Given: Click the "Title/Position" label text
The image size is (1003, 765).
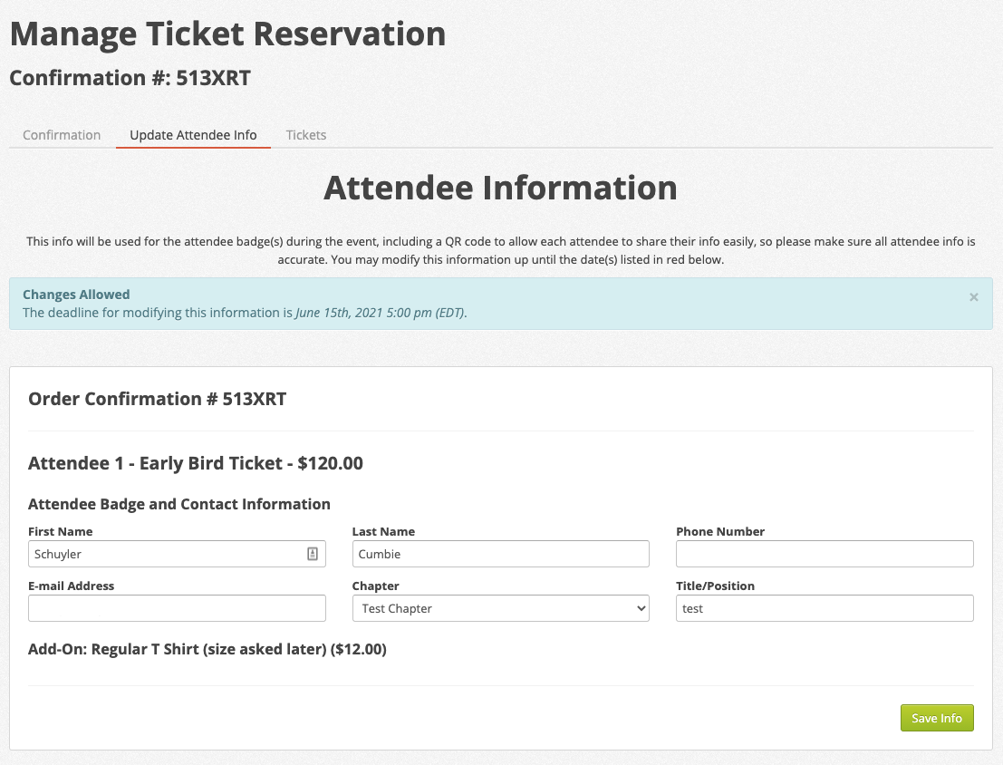Looking at the screenshot, I should point(715,586).
